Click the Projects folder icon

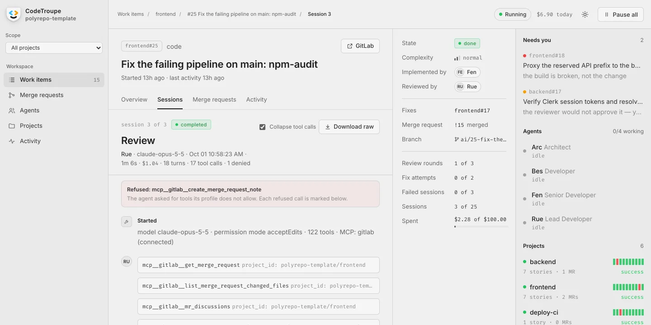click(12, 126)
